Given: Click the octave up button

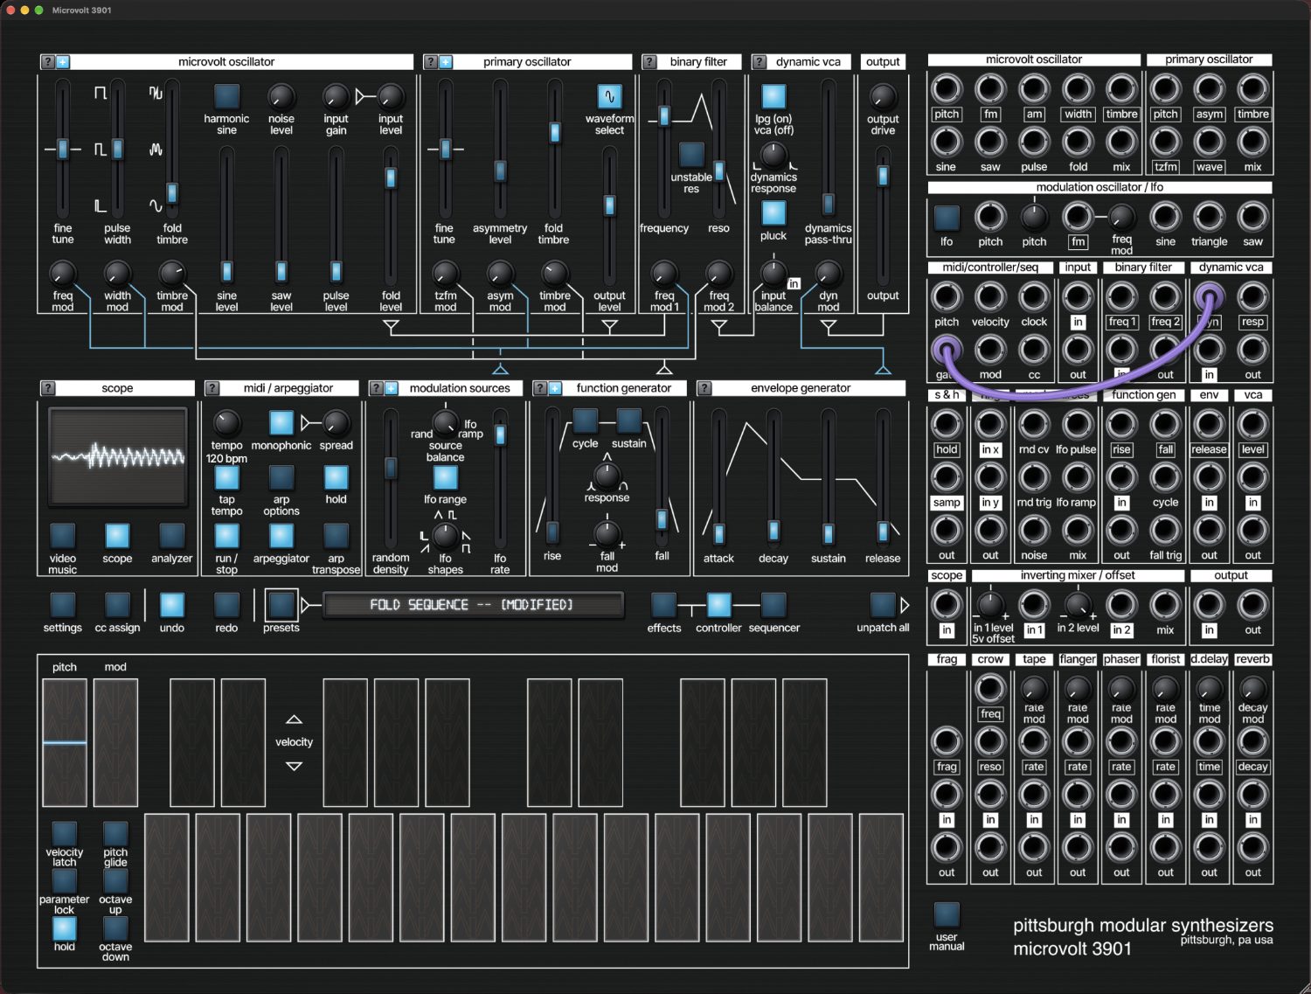Looking at the screenshot, I should tap(115, 881).
